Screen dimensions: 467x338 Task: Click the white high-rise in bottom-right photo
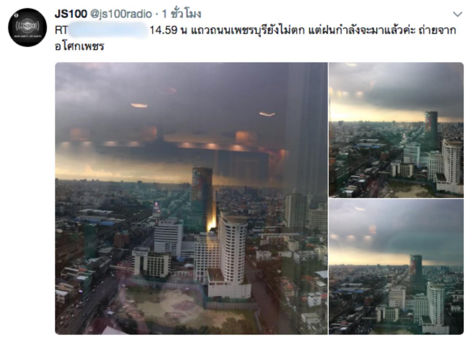pyautogui.click(x=436, y=303)
